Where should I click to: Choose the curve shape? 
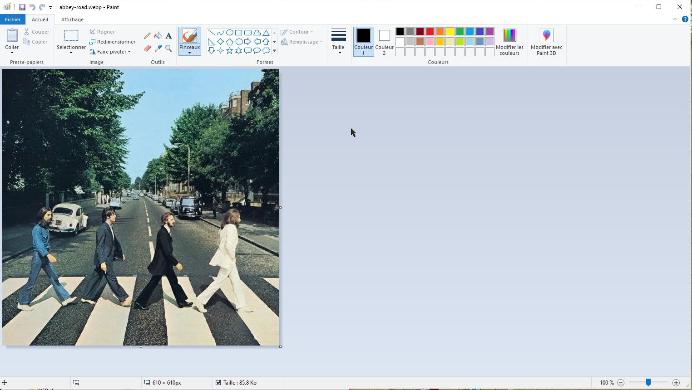(x=220, y=33)
